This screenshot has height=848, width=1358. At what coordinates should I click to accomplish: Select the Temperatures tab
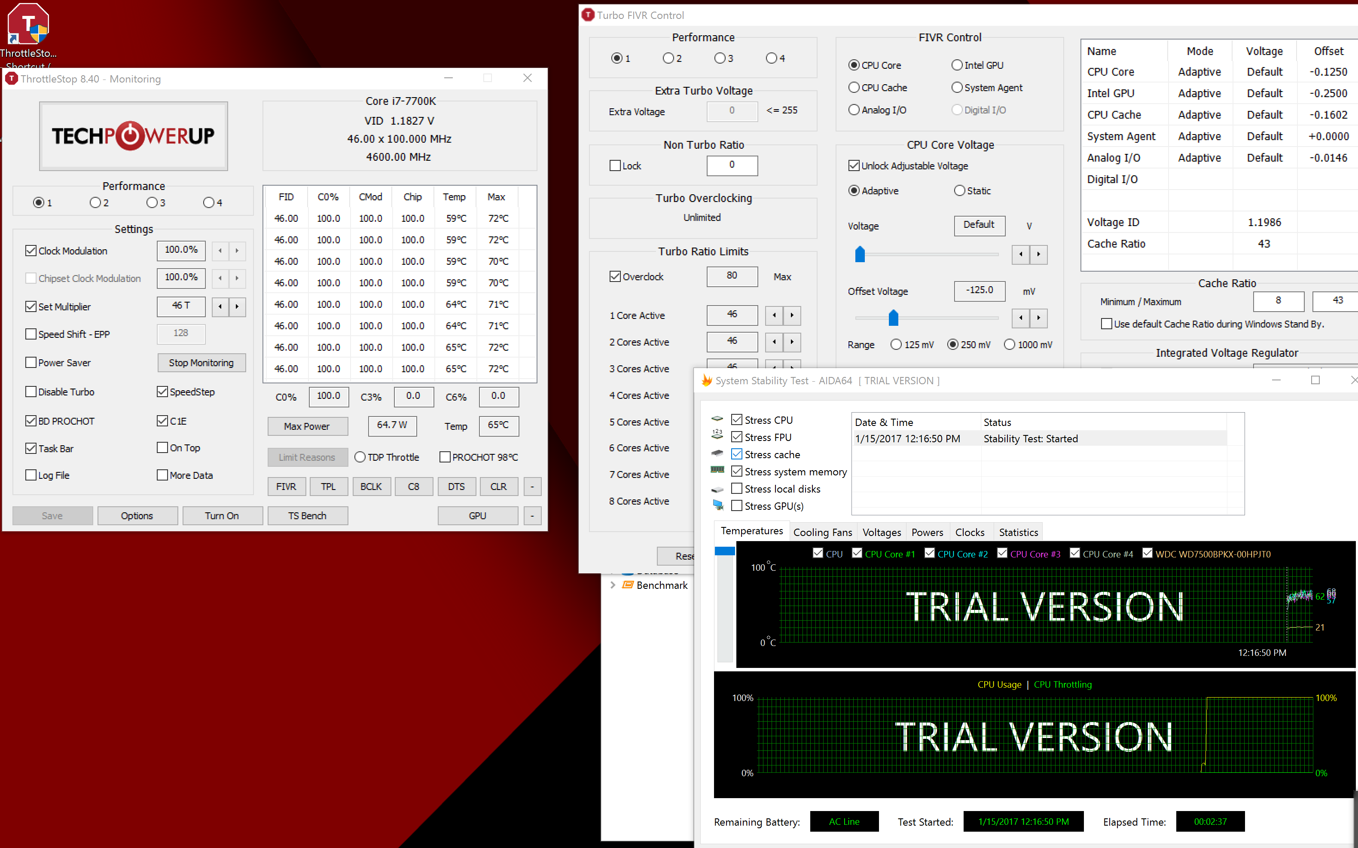(751, 531)
